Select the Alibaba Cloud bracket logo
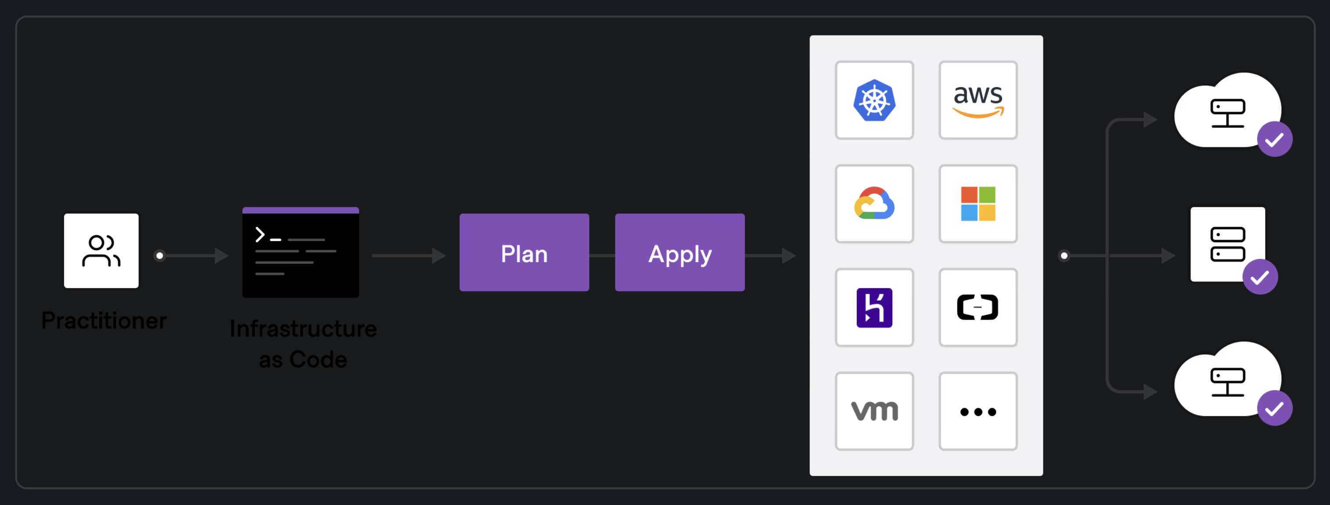Viewport: 1330px width, 505px height. pyautogui.click(x=978, y=307)
